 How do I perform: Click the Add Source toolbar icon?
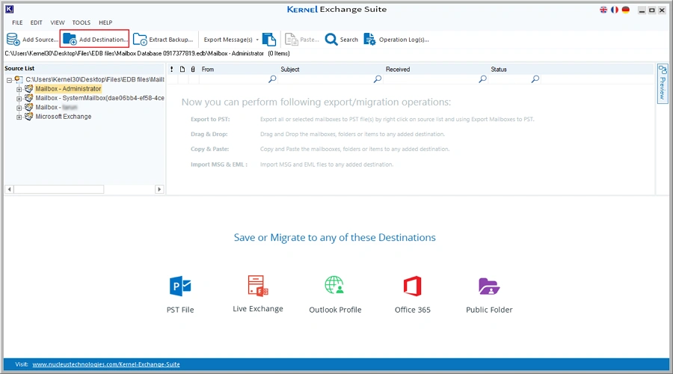tap(13, 40)
